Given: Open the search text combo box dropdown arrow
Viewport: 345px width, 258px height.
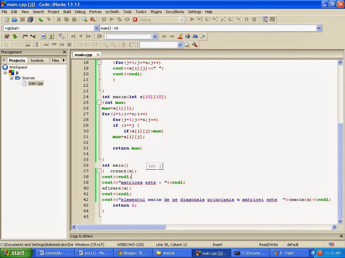Looking at the screenshot, I should [x=155, y=36].
